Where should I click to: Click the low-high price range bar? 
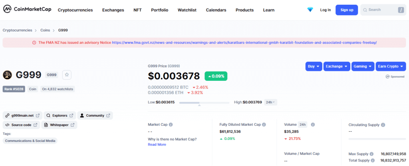[x=204, y=103]
